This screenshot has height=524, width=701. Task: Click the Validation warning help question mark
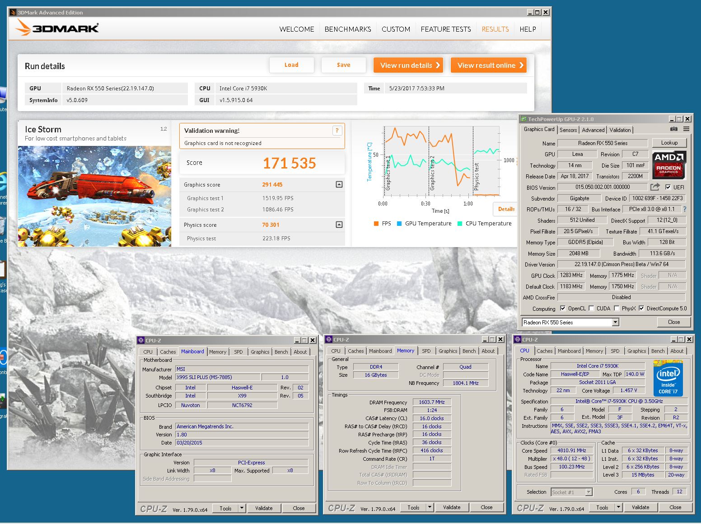click(336, 131)
